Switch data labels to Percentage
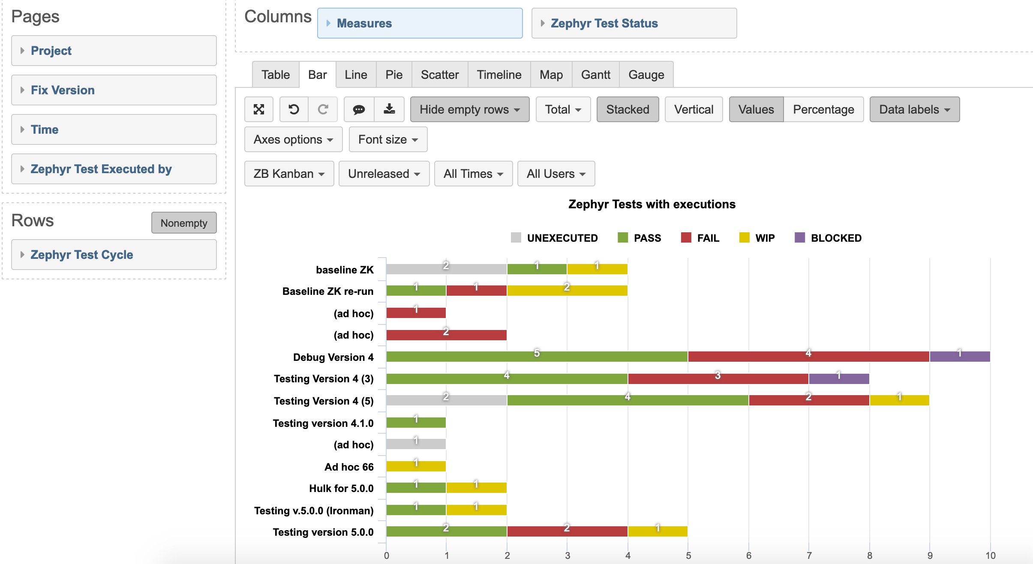Image resolution: width=1033 pixels, height=564 pixels. [823, 109]
